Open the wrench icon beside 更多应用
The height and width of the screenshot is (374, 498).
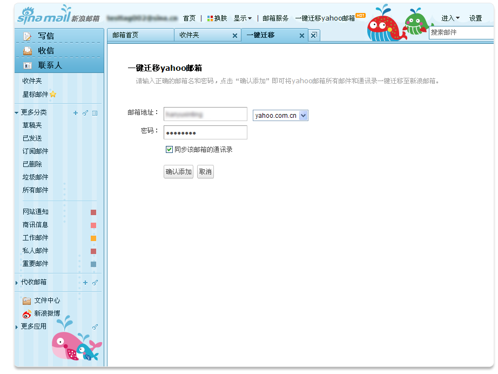point(95,326)
